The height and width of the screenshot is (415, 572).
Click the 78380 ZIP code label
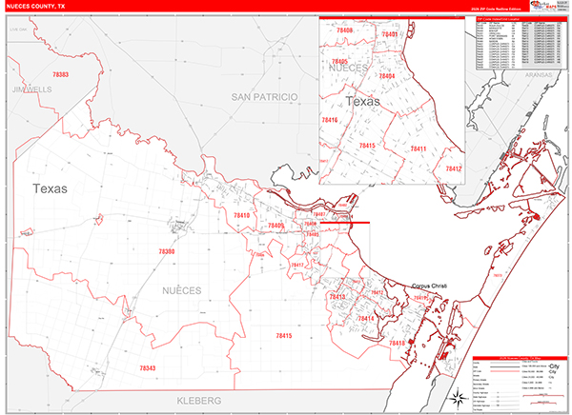pyautogui.click(x=167, y=251)
